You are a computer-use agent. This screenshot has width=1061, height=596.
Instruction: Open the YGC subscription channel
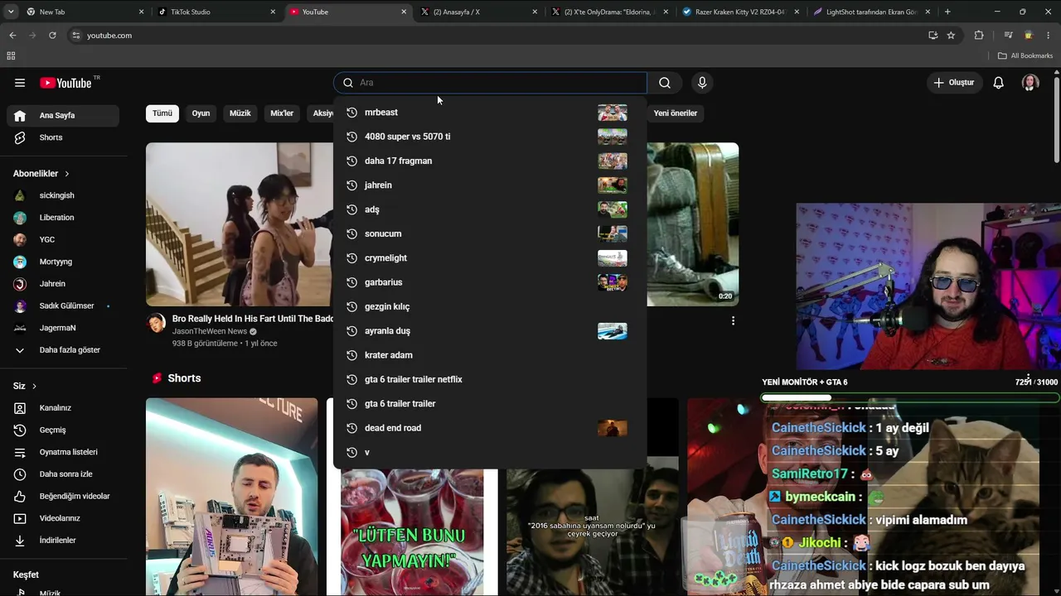pyautogui.click(x=63, y=239)
